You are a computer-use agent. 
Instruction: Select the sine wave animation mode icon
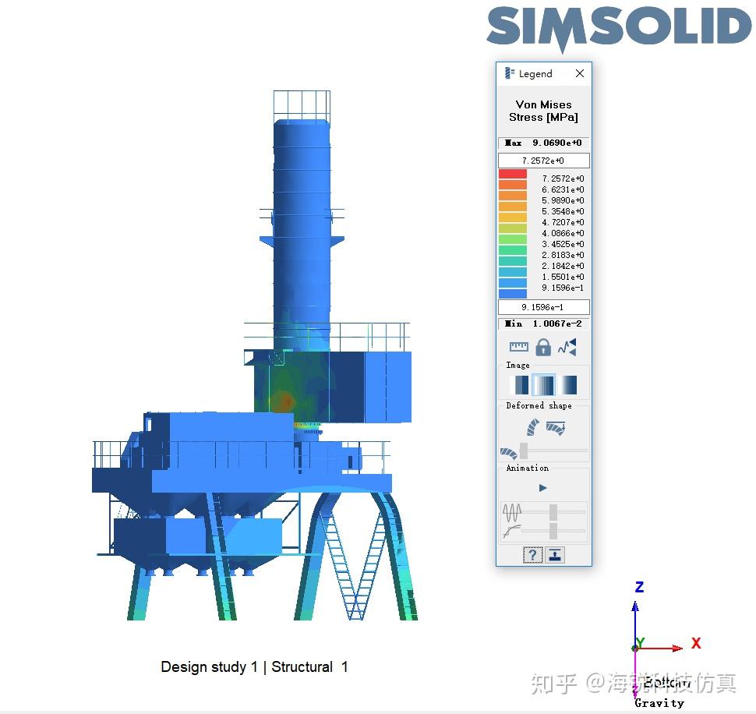coord(513,511)
